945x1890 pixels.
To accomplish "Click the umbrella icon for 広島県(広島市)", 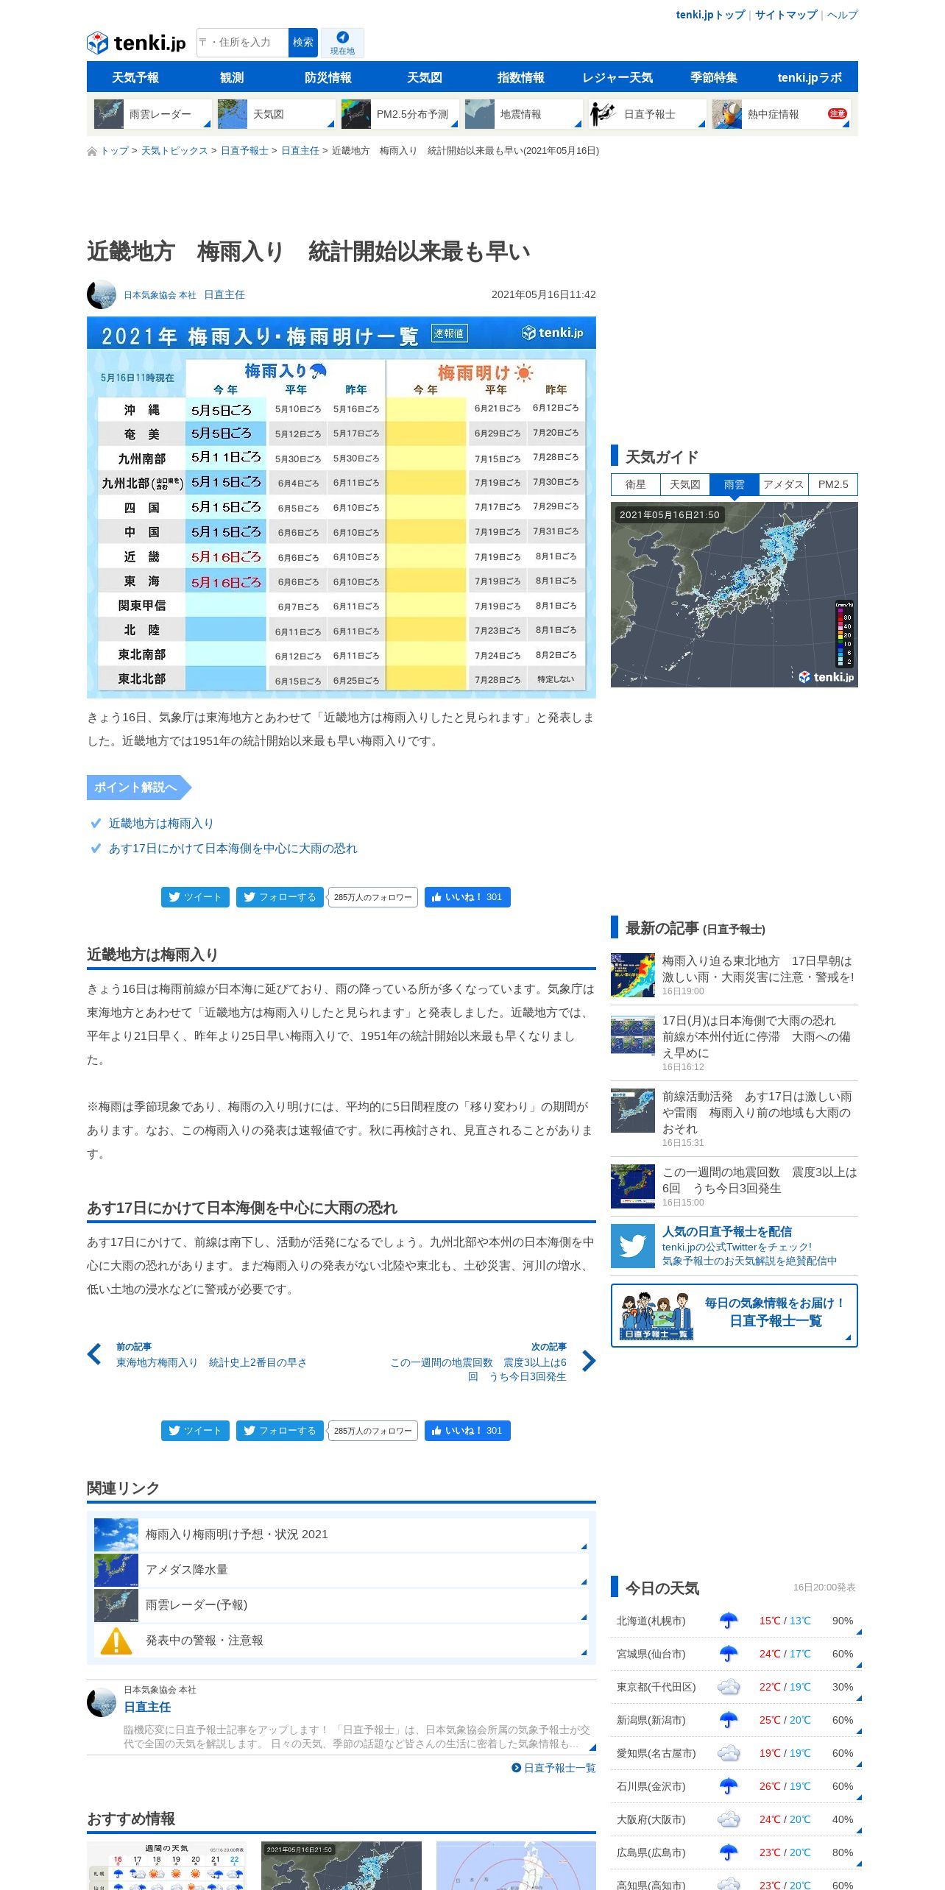I will [729, 1852].
